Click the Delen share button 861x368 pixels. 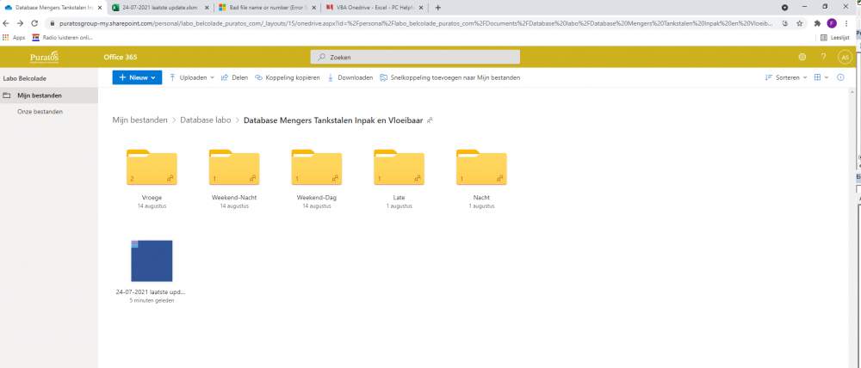234,77
